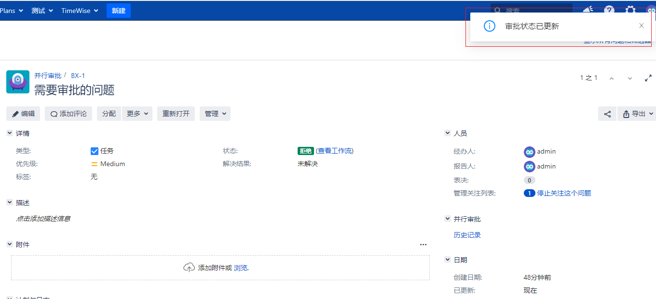Viewport: 656px width, 299px height.
Task: Open the 测试 navigation menu
Action: coord(42,11)
